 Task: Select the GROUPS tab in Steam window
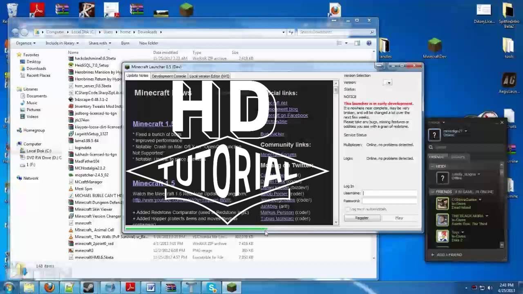[x=458, y=157]
